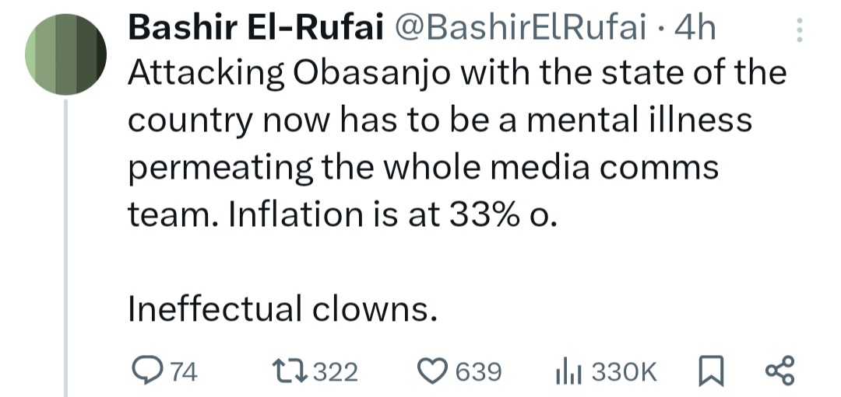Click the 330K views count

[624, 373]
